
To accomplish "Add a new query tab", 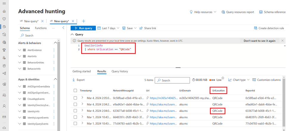I will click(84, 21).
